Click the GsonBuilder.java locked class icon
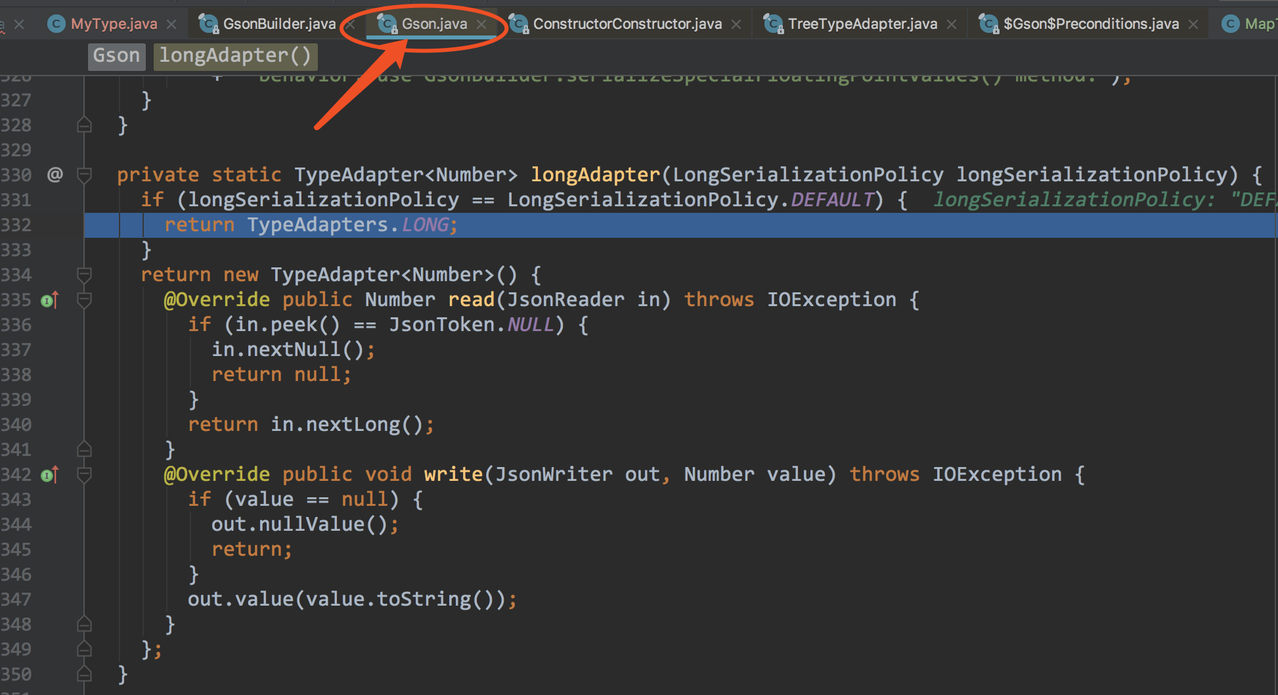This screenshot has height=695, width=1278. (208, 24)
